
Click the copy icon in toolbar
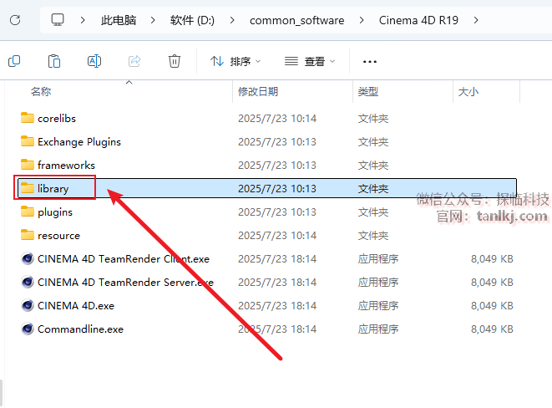pyautogui.click(x=14, y=61)
